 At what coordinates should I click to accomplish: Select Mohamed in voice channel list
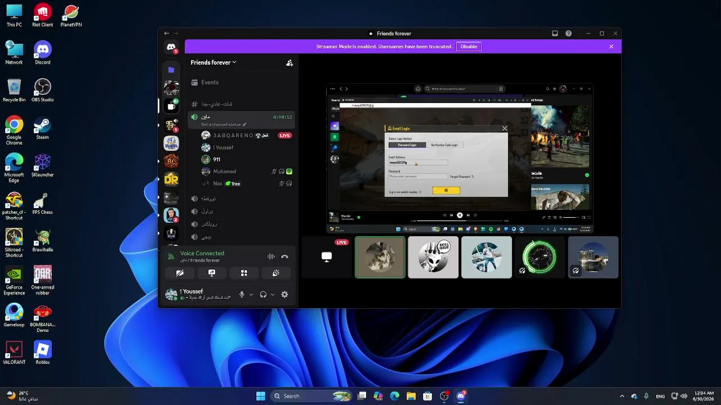coord(246,172)
